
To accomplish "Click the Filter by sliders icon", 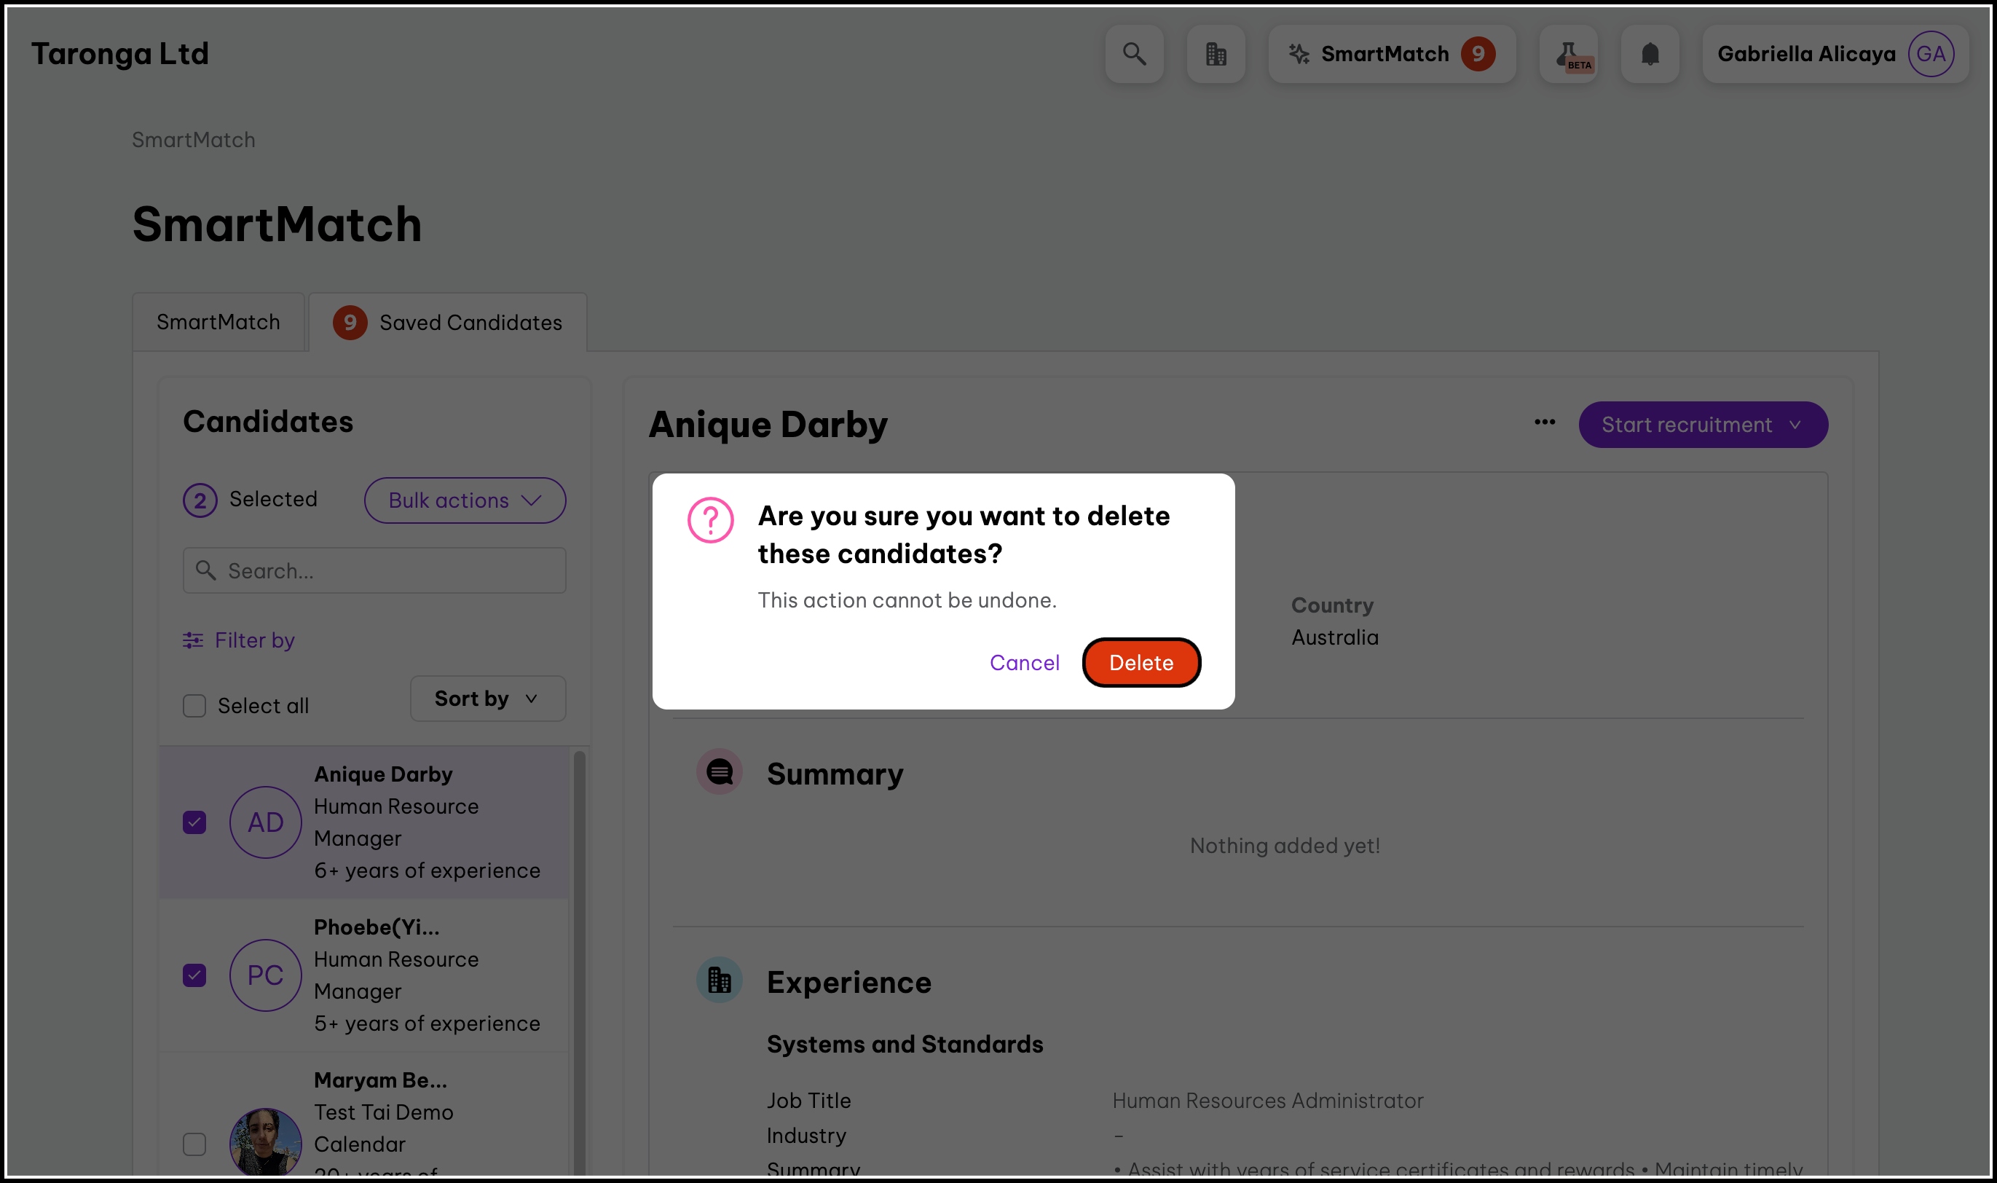I will pos(193,640).
